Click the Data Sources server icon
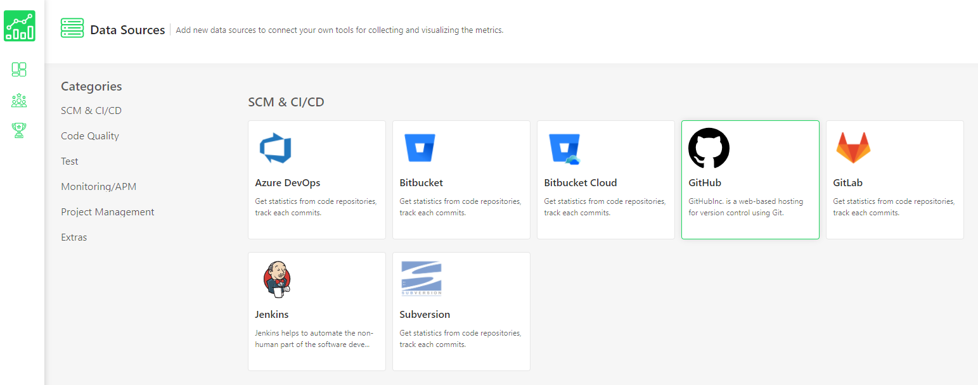The image size is (978, 385). (x=72, y=28)
